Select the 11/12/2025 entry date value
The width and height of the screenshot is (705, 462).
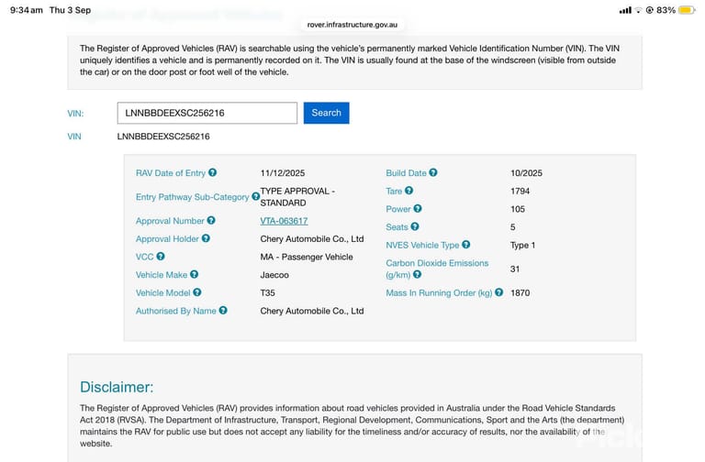283,173
